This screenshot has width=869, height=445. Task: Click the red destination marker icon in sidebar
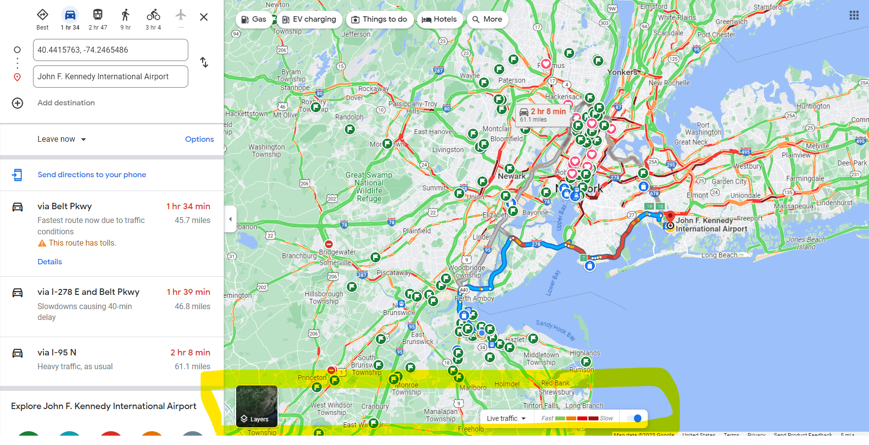[x=17, y=77]
